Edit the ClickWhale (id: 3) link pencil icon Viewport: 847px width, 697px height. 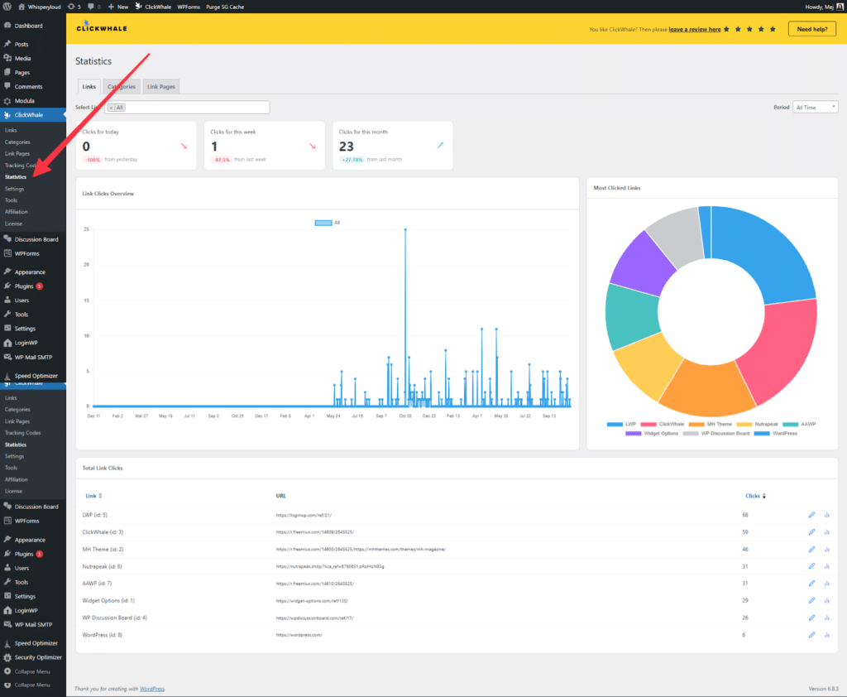811,532
